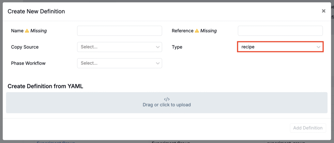The image size is (334, 143).
Task: Click the Copy Source label
Action: point(25,47)
